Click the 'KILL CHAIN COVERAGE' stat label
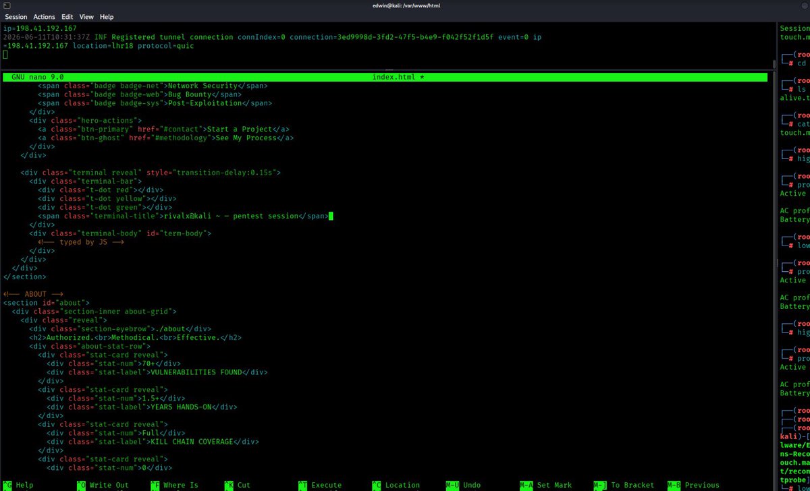Image resolution: width=810 pixels, height=491 pixels. (191, 442)
